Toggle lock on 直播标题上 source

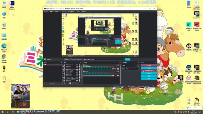(79, 74)
